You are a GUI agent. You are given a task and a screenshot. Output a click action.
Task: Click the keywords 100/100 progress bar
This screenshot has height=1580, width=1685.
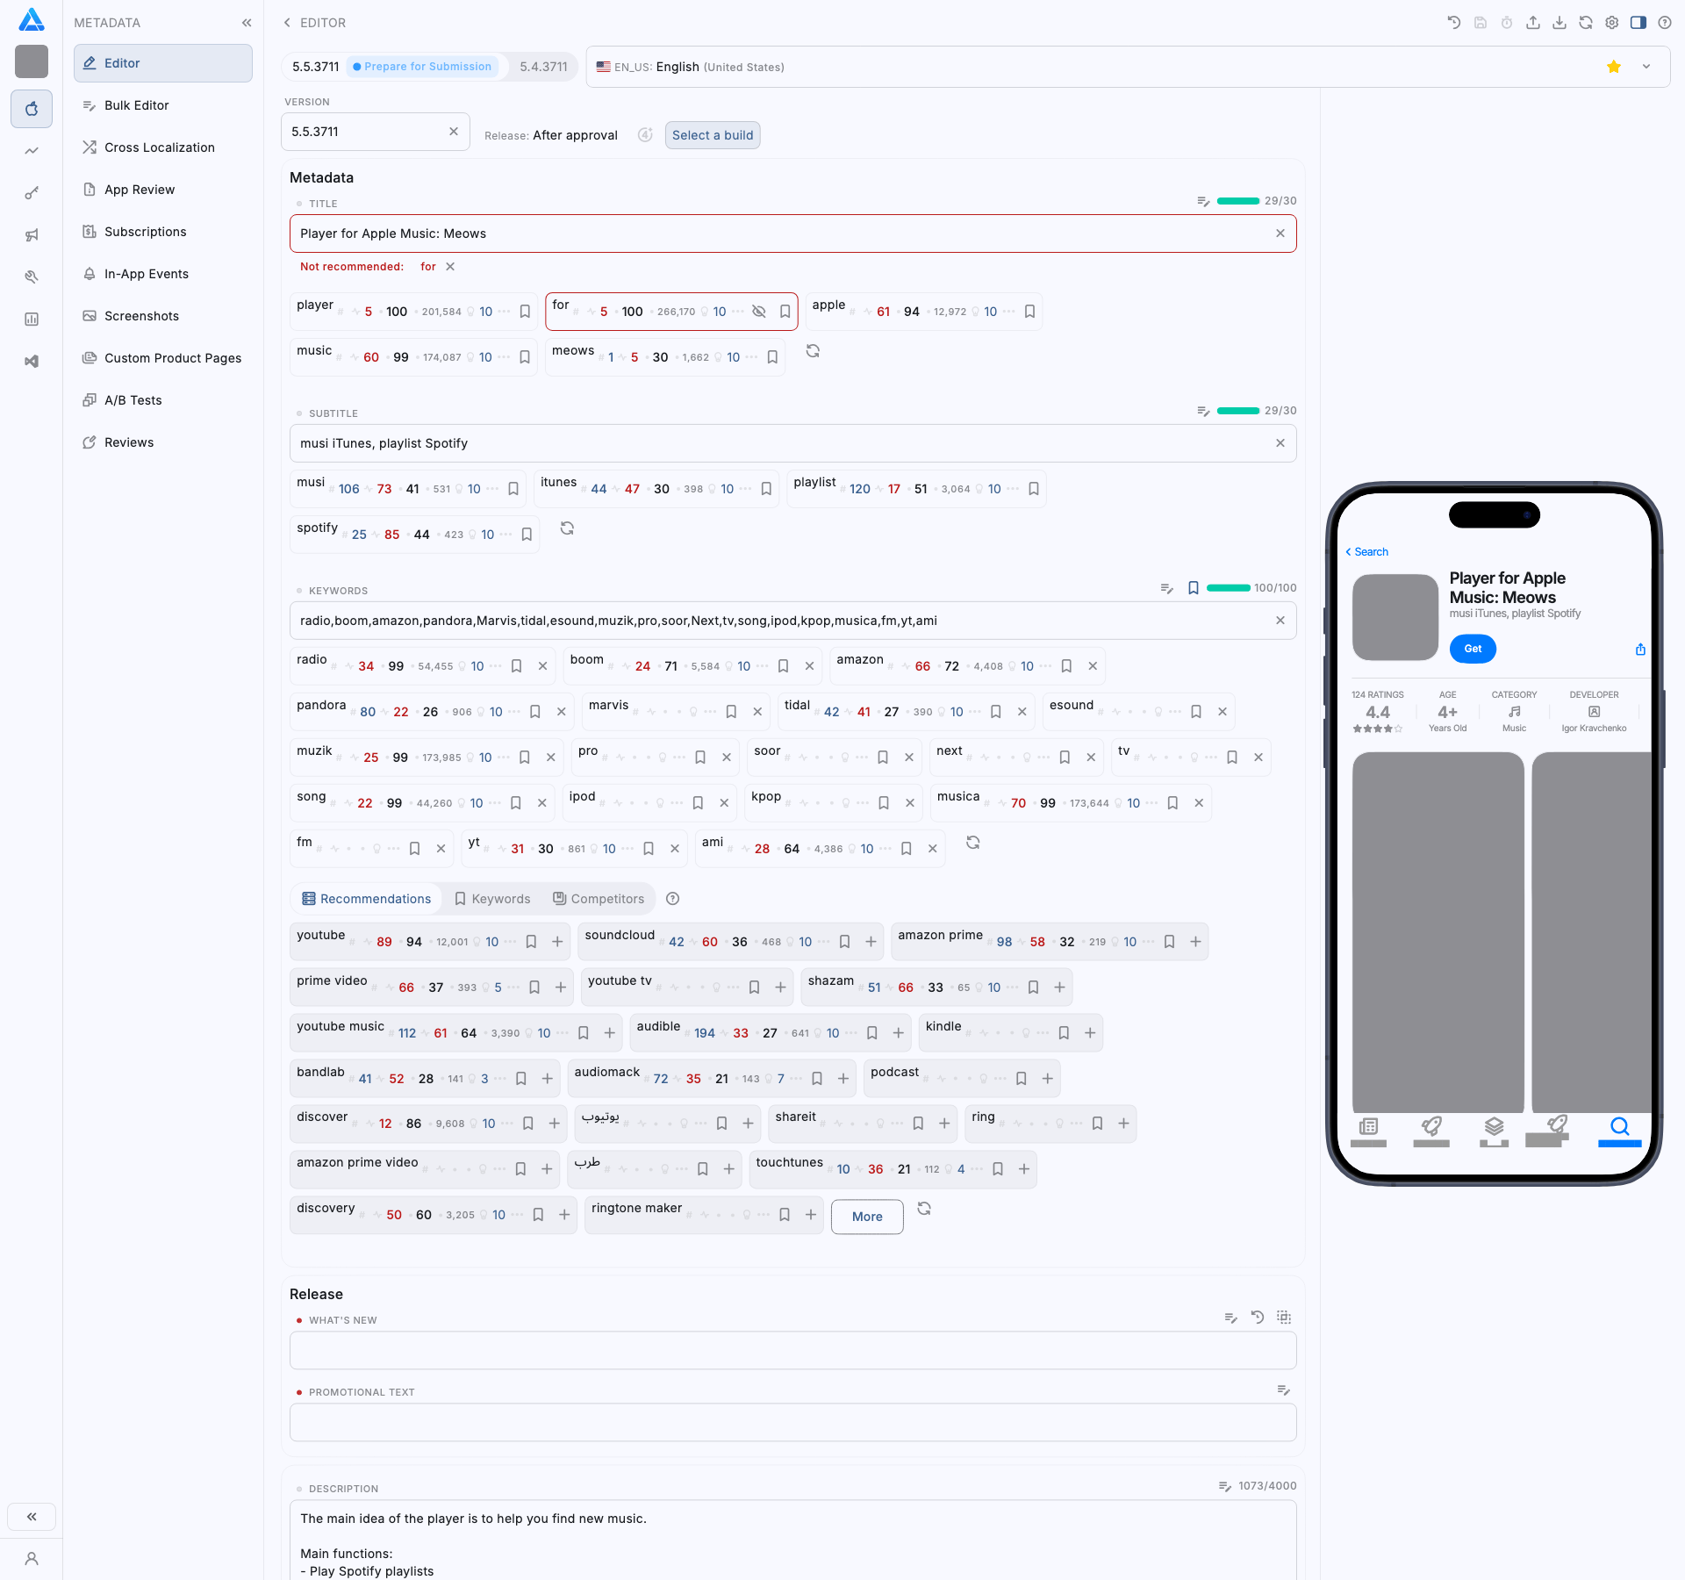1229,588
